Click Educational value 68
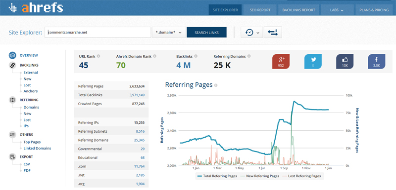Screen dimensions: 396x190 143,158
